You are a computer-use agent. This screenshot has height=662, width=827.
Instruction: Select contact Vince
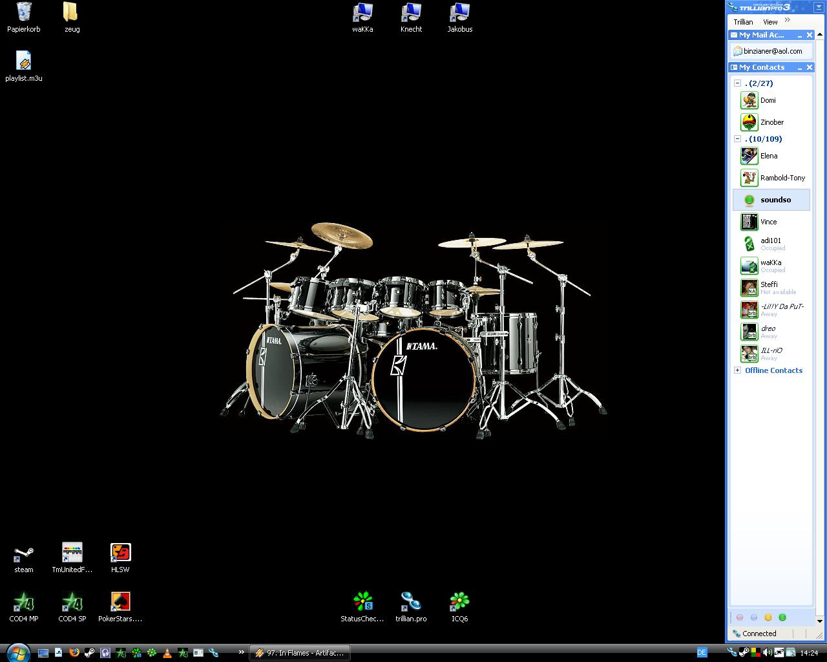coord(771,222)
